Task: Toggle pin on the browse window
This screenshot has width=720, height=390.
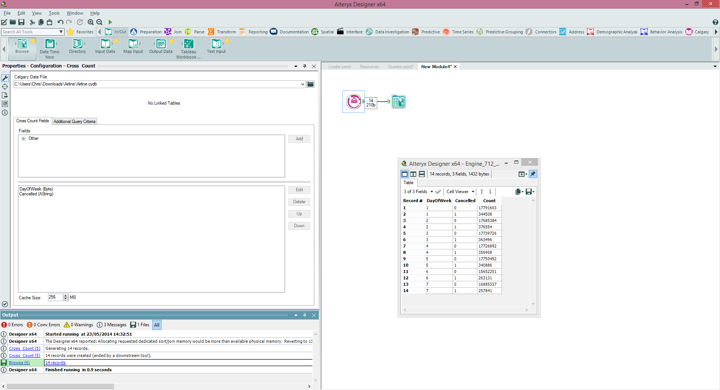Action: pos(533,174)
